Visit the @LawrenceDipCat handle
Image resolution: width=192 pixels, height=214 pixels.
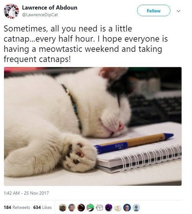(40, 15)
